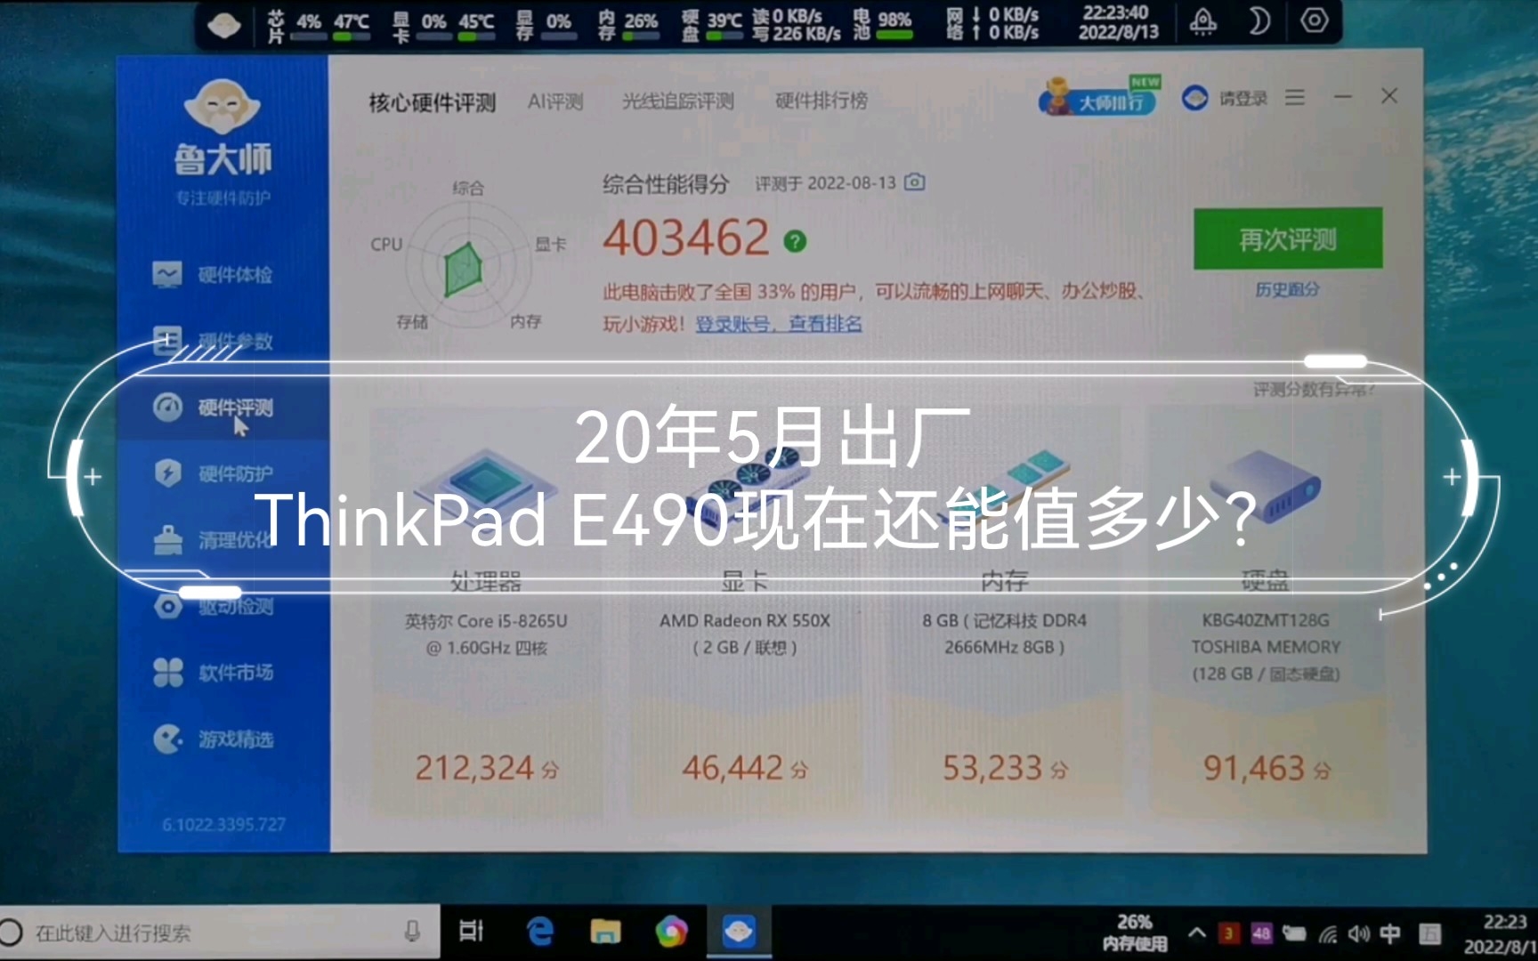Click the Wi-Fi icon in system tray
The width and height of the screenshot is (1538, 961).
1327,933
